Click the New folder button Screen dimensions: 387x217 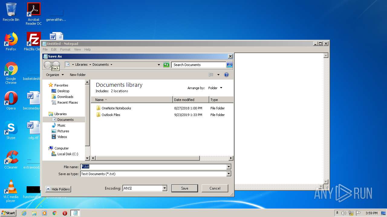[78, 75]
